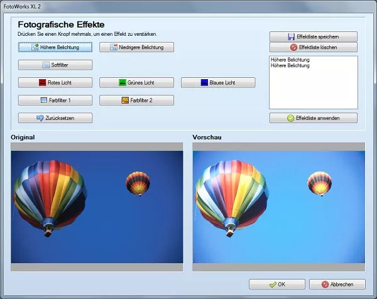Apply the Softfilter effect
Screen dimensions: 377x299
coord(55,65)
